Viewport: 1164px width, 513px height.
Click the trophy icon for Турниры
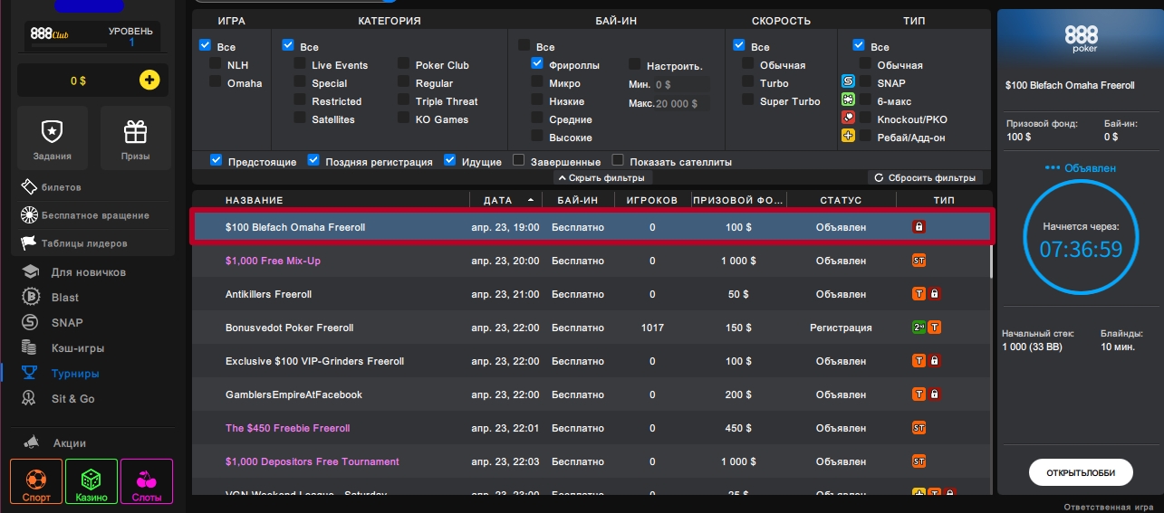31,373
